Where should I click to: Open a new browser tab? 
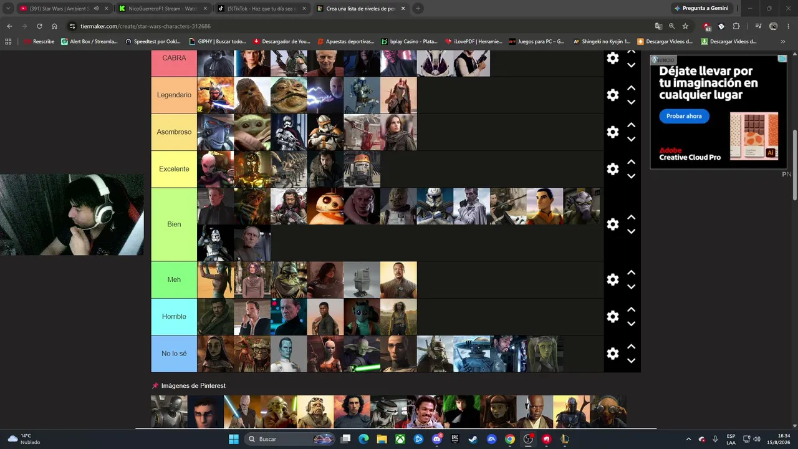click(418, 9)
